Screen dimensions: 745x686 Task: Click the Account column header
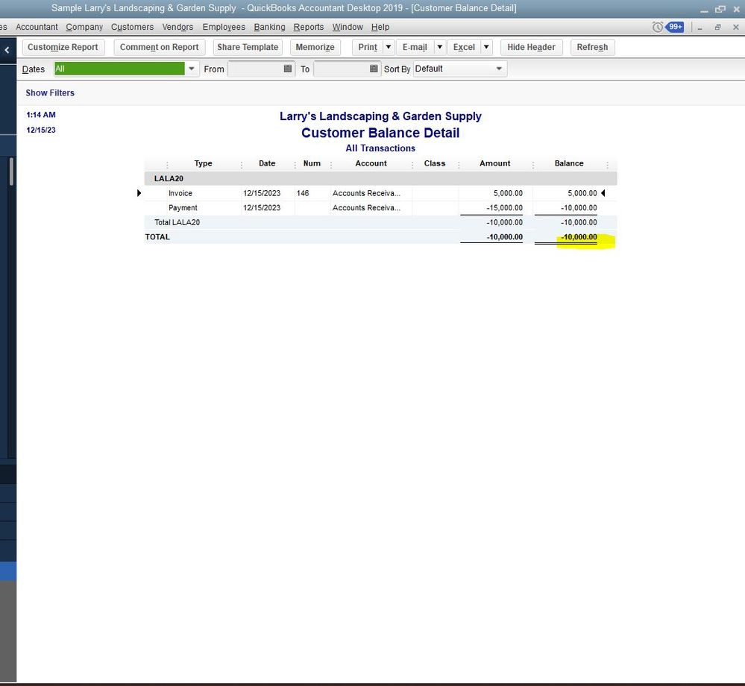coord(371,163)
